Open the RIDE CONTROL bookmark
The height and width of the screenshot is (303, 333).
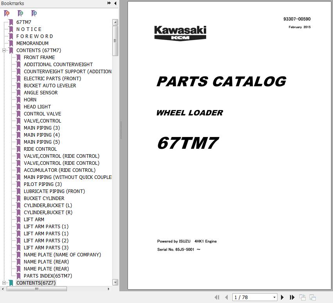[40, 149]
